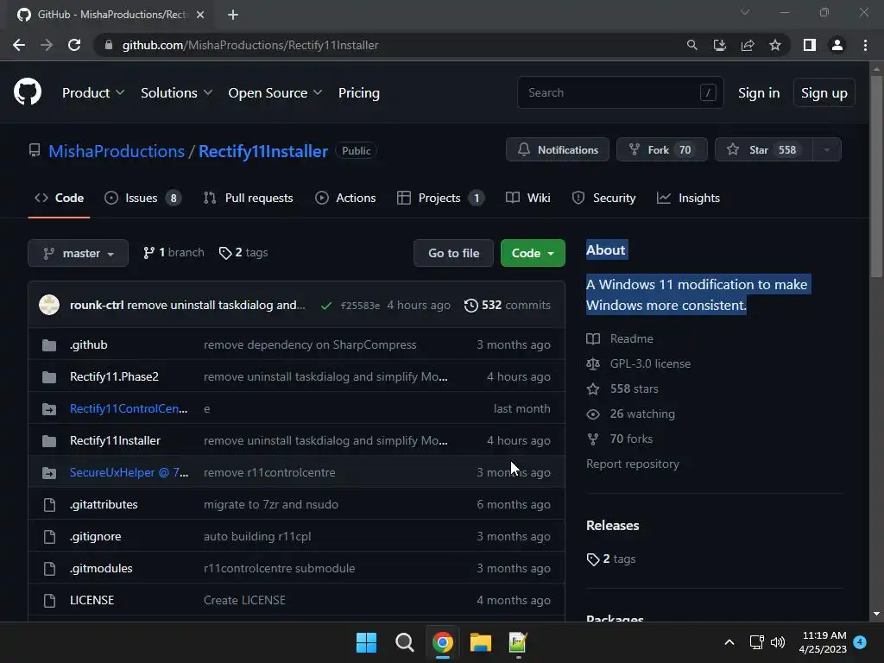884x663 pixels.
Task: Click the tab search chevron in title bar
Action: (745, 12)
